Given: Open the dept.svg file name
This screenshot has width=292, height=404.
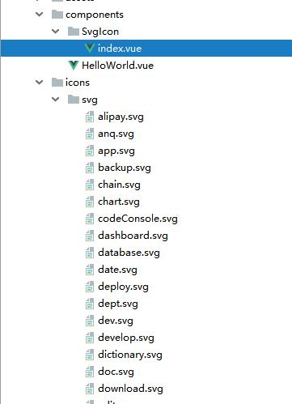Looking at the screenshot, I should pos(118,304).
